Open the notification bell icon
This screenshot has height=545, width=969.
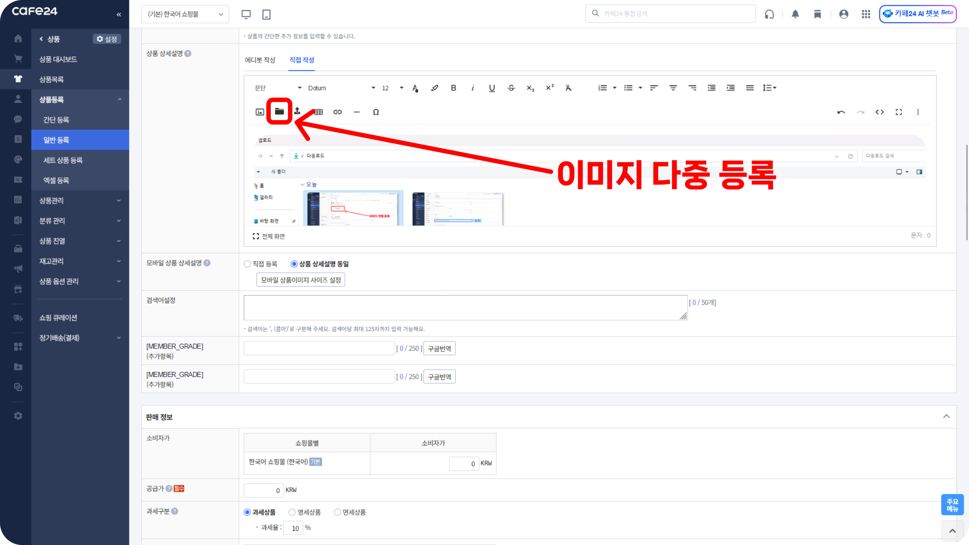[x=795, y=14]
